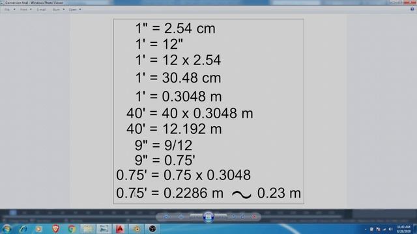Click the E-mail toolbar button
The image size is (417, 234).
pos(41,10)
